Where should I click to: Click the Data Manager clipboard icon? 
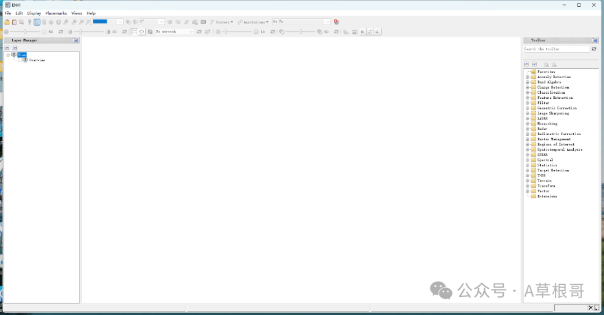tap(14, 22)
